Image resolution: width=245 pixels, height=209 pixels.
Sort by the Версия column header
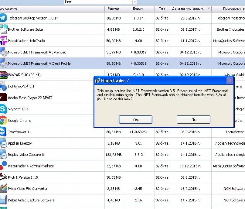(x=139, y=9)
